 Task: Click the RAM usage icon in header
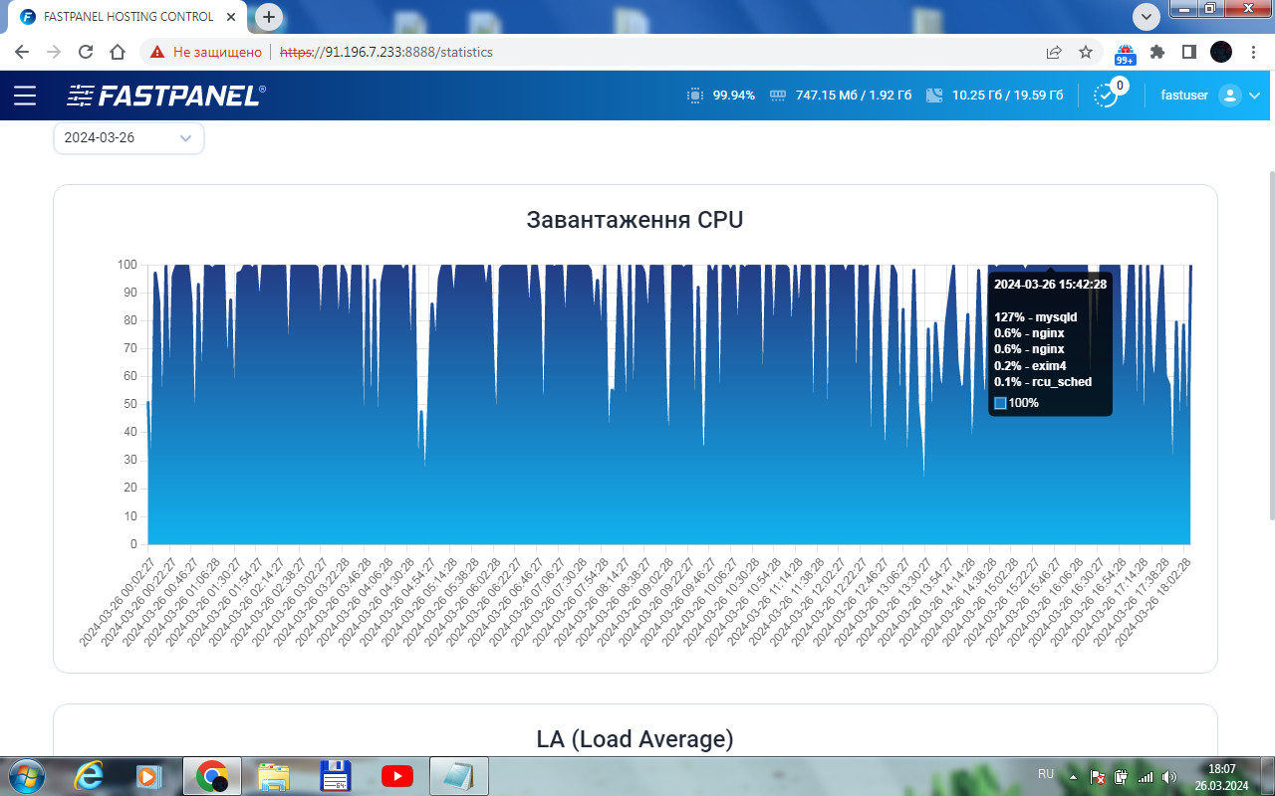(x=778, y=96)
